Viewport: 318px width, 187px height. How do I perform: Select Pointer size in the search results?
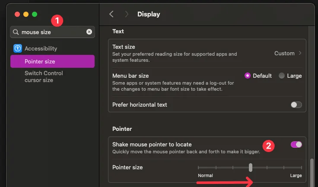[x=52, y=61]
